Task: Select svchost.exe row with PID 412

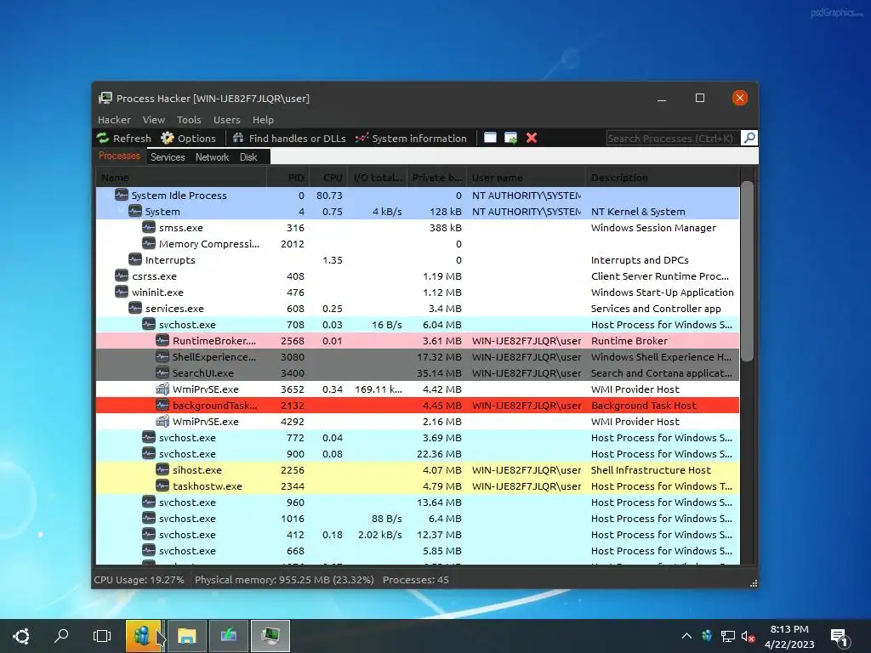Action: point(418,535)
